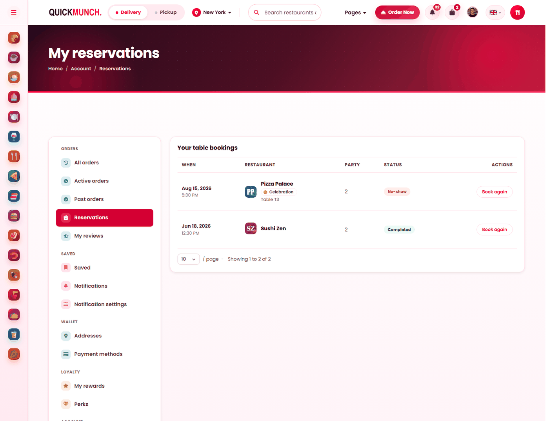
Task: Switch to Delivery mode
Action: click(x=128, y=13)
